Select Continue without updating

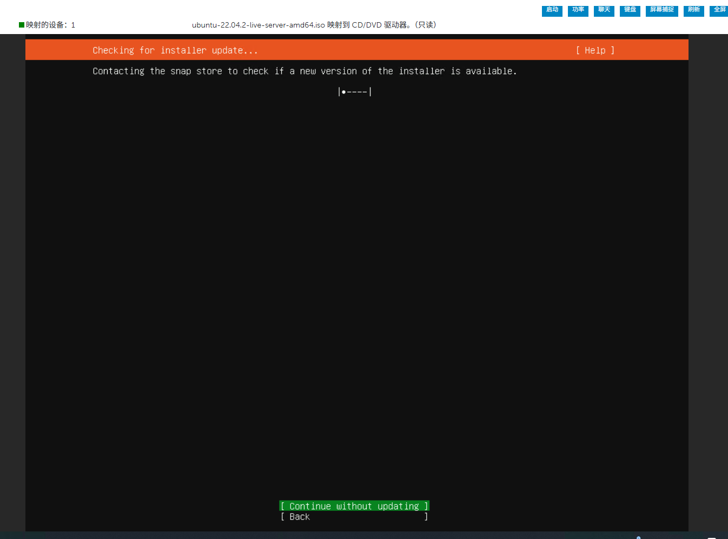coord(354,506)
